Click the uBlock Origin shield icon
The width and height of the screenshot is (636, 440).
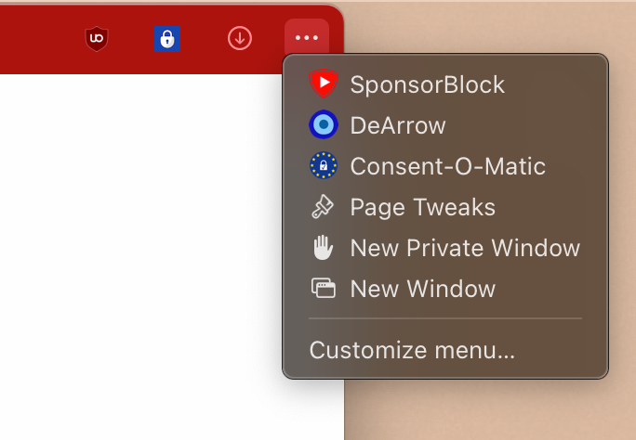click(x=97, y=38)
